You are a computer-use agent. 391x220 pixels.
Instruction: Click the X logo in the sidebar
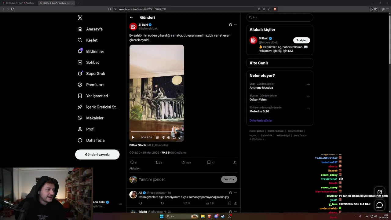point(80,18)
